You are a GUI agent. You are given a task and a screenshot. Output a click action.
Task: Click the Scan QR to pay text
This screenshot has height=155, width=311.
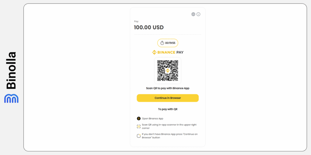[168, 88]
